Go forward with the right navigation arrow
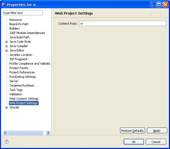This screenshot has height=149, width=170. pyautogui.click(x=161, y=13)
